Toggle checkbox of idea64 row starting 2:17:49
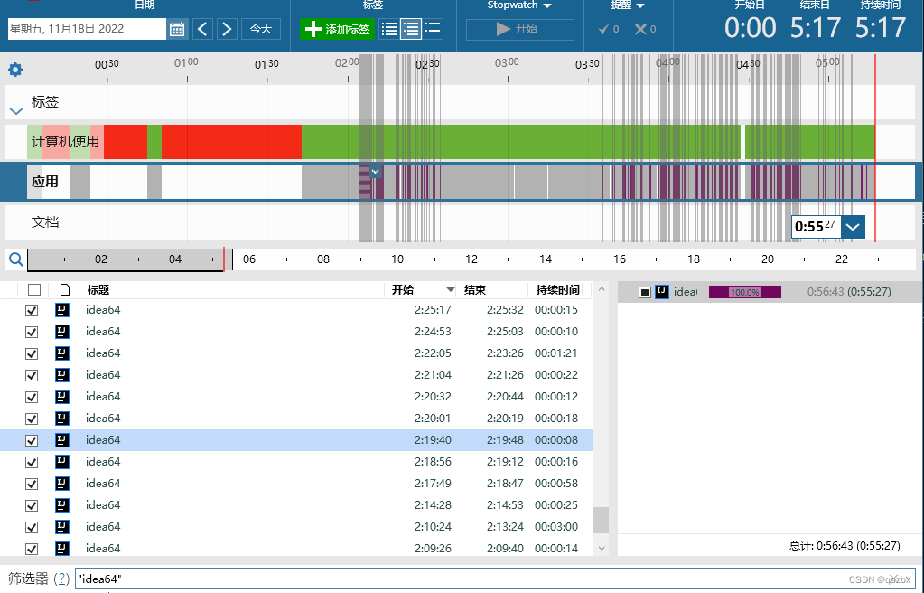The image size is (924, 593). (32, 484)
